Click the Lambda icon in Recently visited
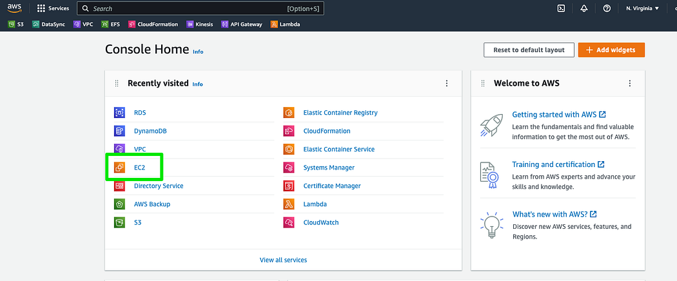Image resolution: width=677 pixels, height=281 pixels. tap(289, 204)
